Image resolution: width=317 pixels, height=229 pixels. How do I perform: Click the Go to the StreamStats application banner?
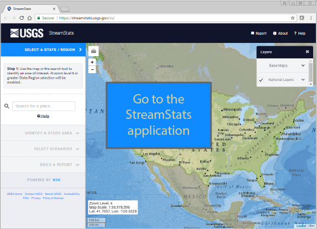(159, 115)
